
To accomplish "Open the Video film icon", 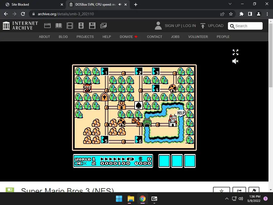I will pyautogui.click(x=70, y=26).
